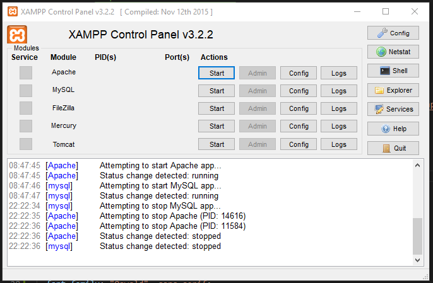Toggle the Tomcat service checkbox
433x283 pixels.
pos(26,144)
